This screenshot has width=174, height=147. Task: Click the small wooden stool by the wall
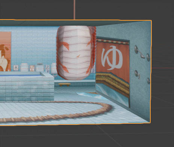click(x=65, y=85)
